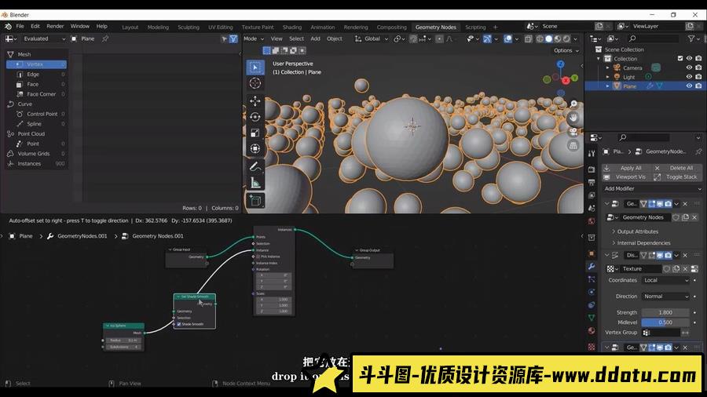Toggle Pick Instance checkbox in node

click(258, 256)
